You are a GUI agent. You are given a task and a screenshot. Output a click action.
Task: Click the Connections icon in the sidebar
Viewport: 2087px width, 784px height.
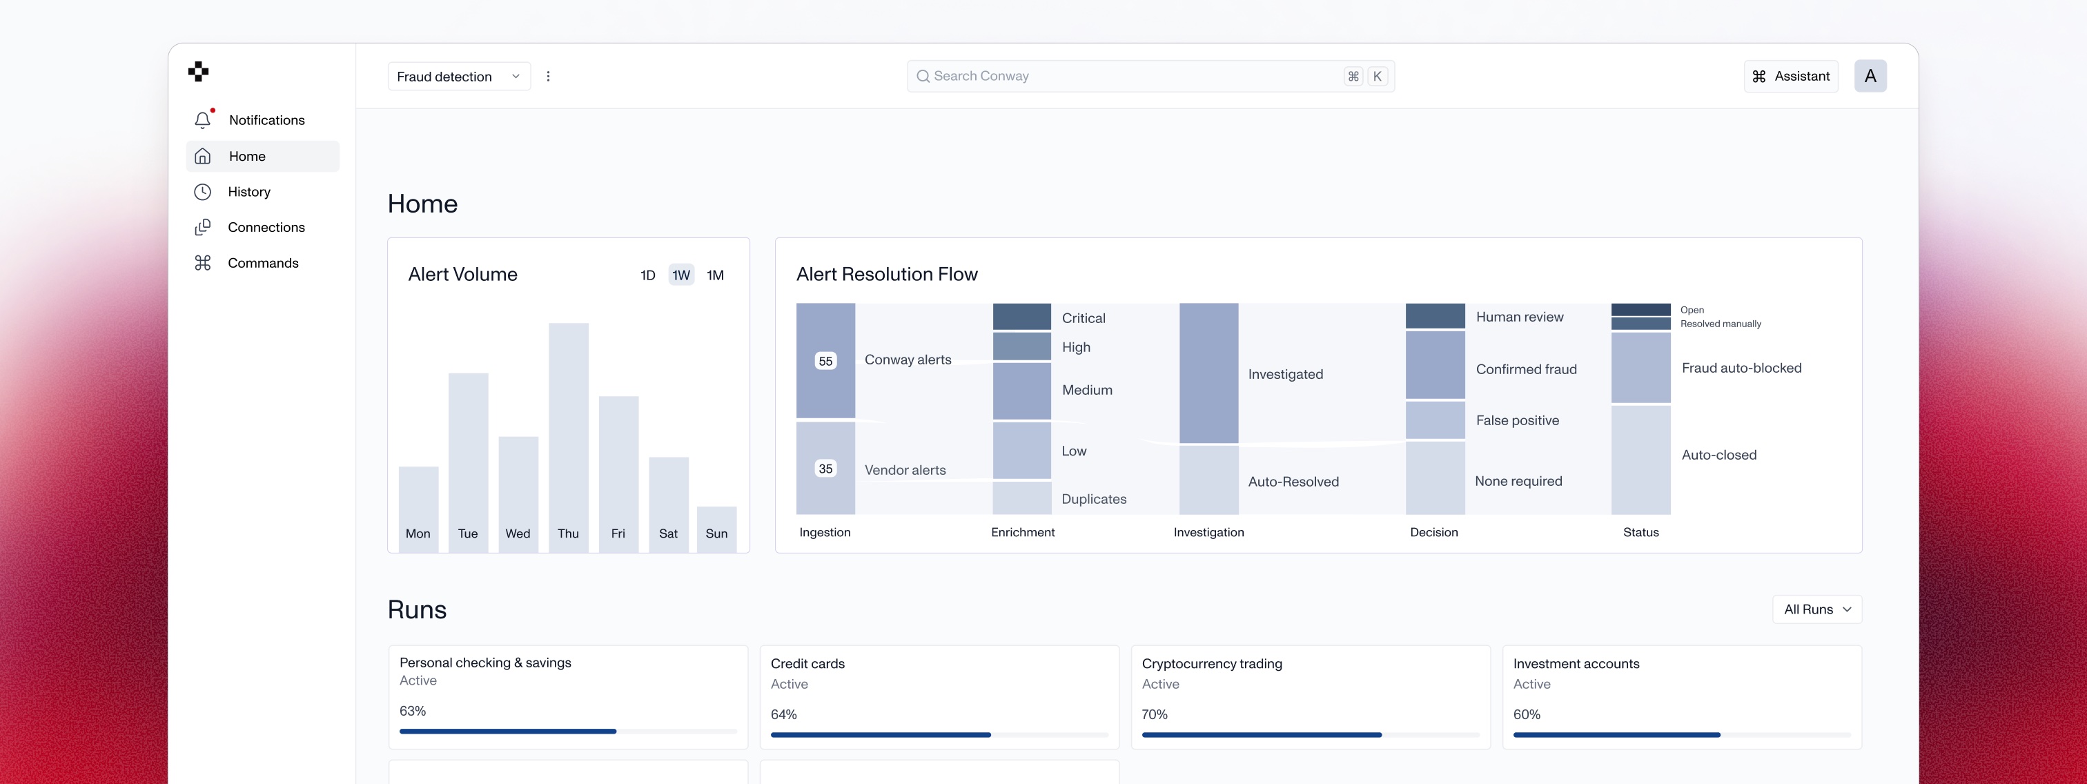click(x=202, y=228)
